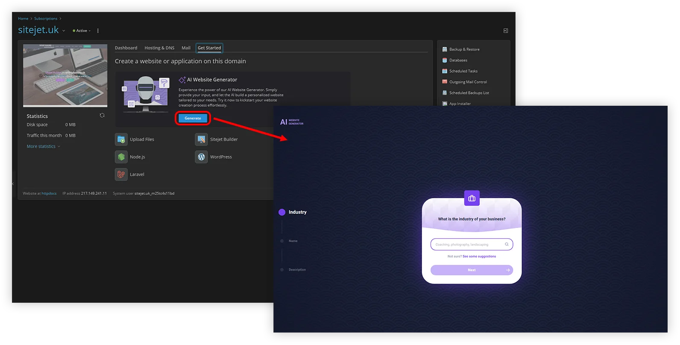Toggle the side panel layout icon
The width and height of the screenshot is (680, 345).
(506, 31)
